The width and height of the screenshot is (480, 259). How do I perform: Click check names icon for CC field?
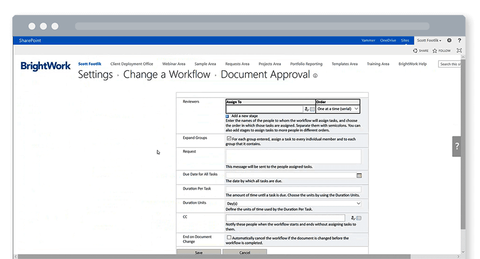(353, 218)
